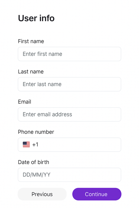This screenshot has width=139, height=208.
Task: Click the "First name" field label
Action: [31, 41]
